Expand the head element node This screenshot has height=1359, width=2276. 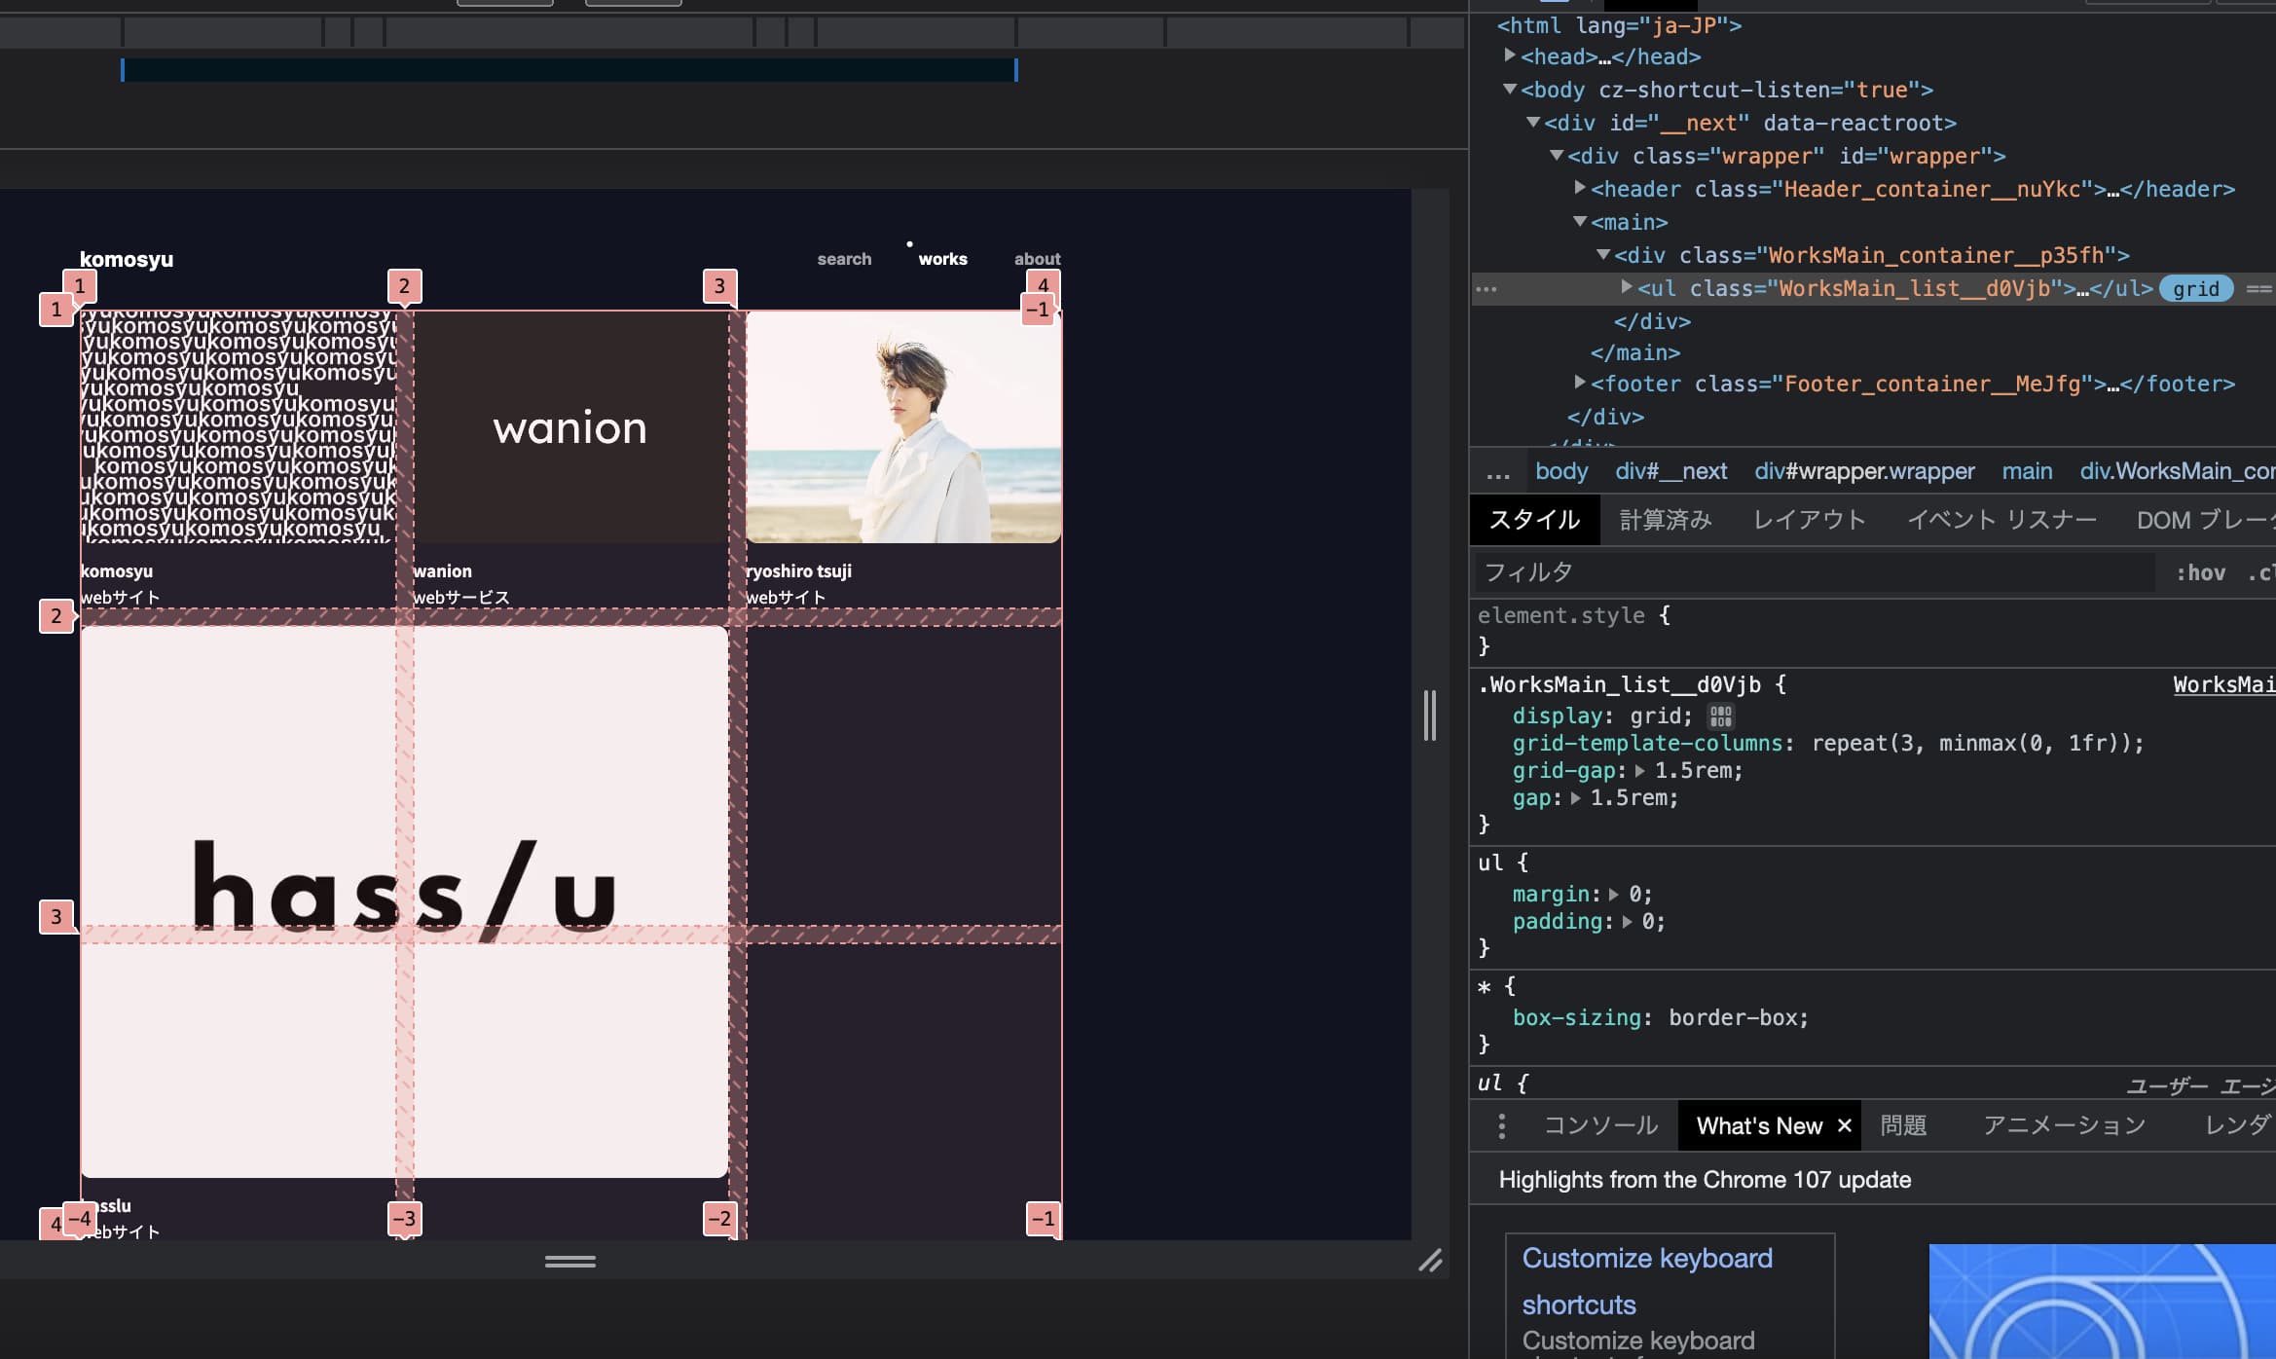point(1510,55)
